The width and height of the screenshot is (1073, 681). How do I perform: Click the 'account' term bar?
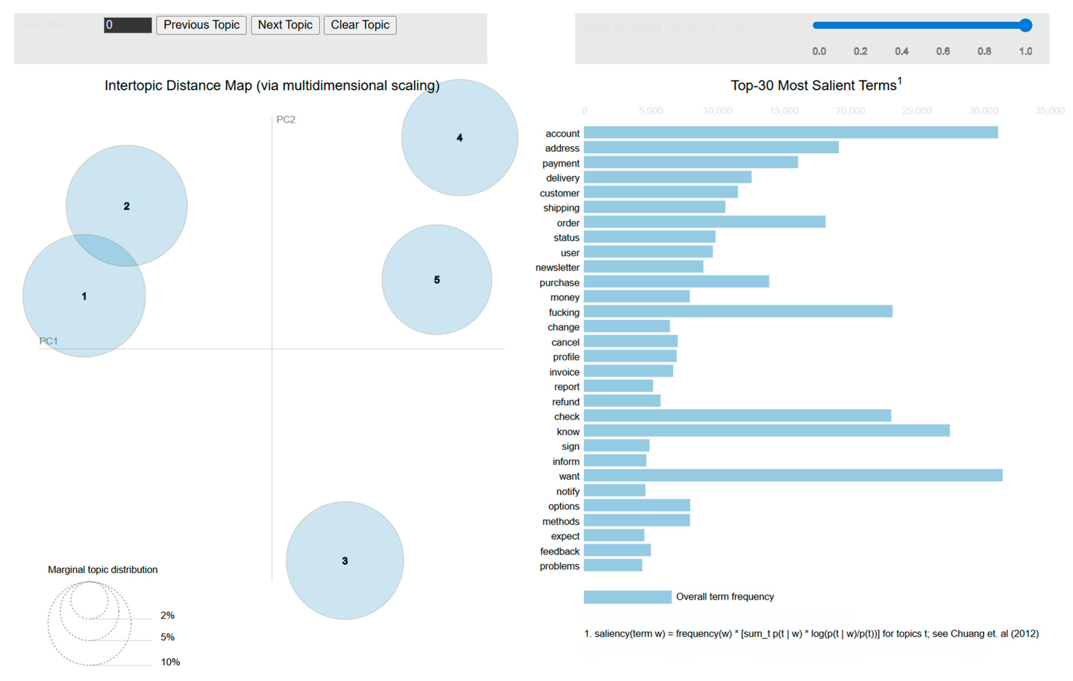click(791, 133)
